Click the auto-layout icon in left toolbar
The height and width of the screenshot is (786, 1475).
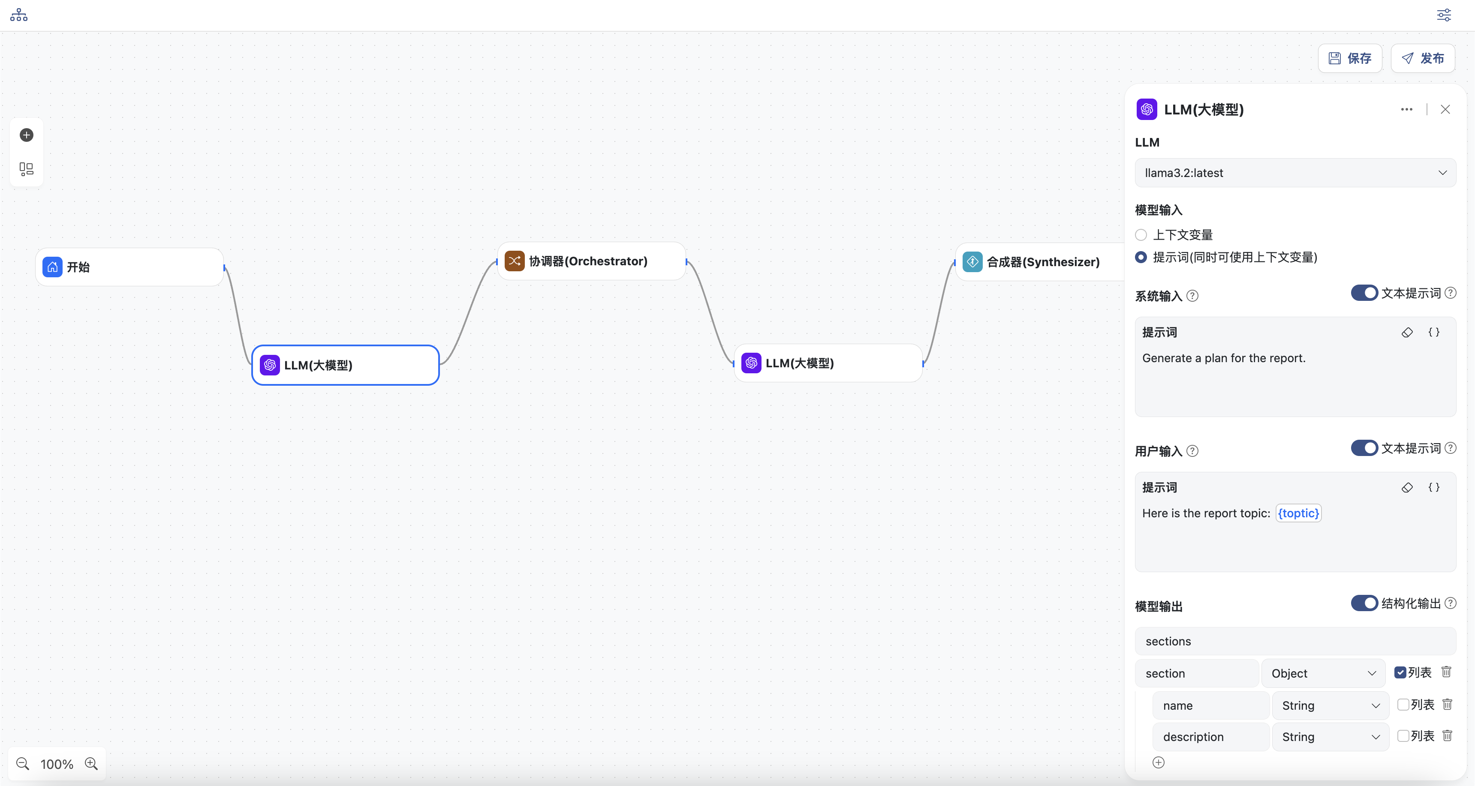(x=26, y=169)
